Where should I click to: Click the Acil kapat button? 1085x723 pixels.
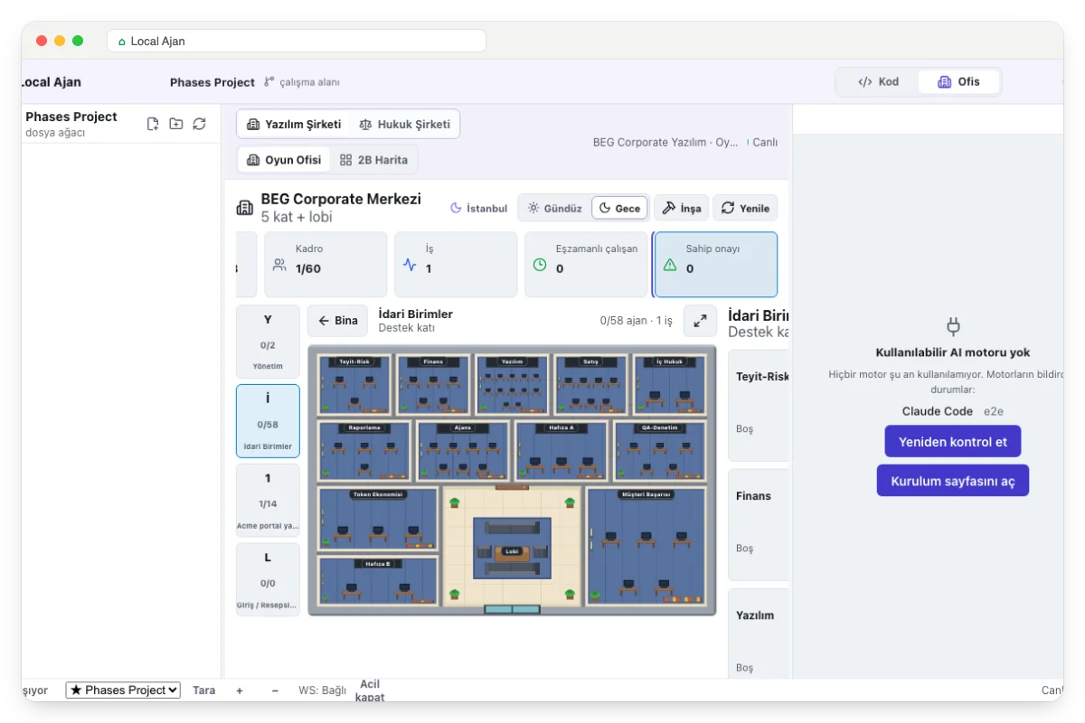(371, 690)
